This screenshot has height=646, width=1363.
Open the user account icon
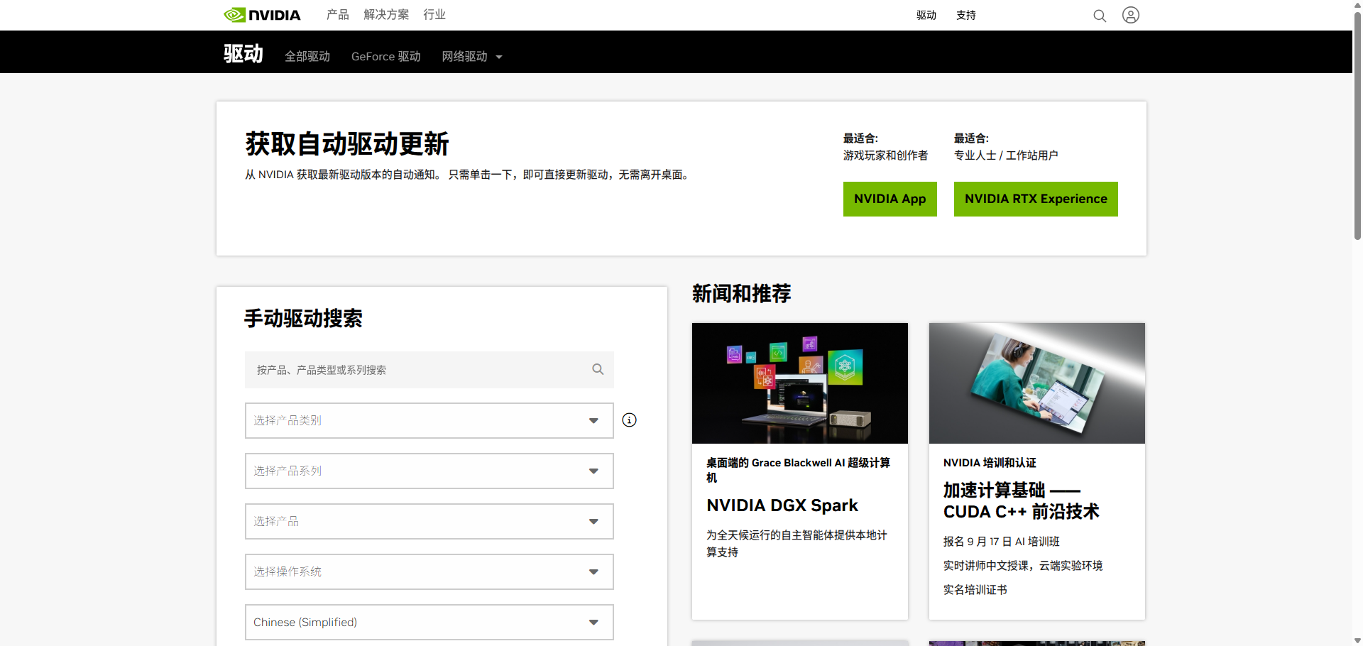coord(1131,15)
